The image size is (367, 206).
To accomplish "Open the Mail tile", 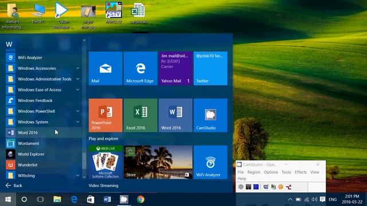I will pyautogui.click(x=106, y=69).
